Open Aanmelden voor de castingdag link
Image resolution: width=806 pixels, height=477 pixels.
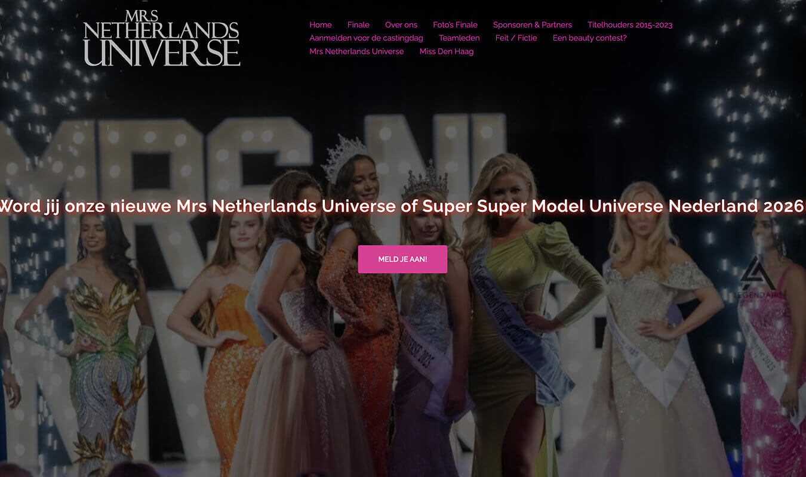(366, 38)
